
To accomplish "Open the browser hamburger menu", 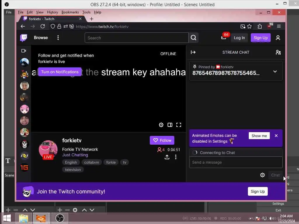I will tap(279, 26).
